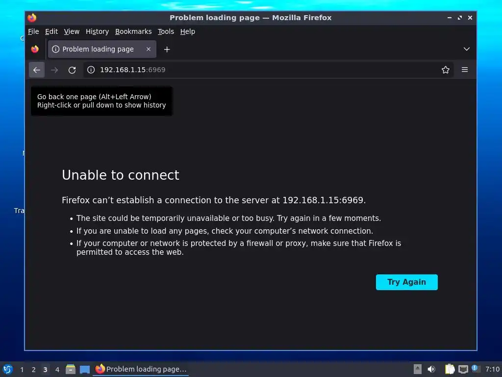Switch to workspace 2
The image size is (502, 377).
pyautogui.click(x=34, y=370)
